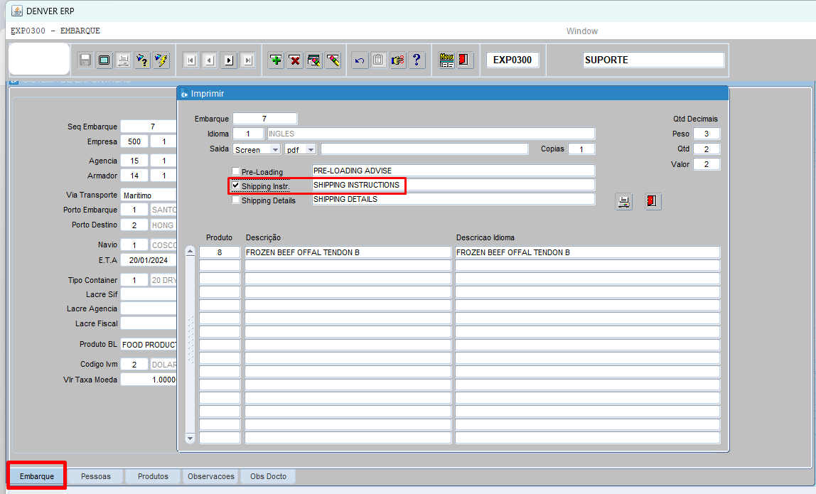Enable the Shipping Details checkbox
The width and height of the screenshot is (816, 494).
[236, 200]
